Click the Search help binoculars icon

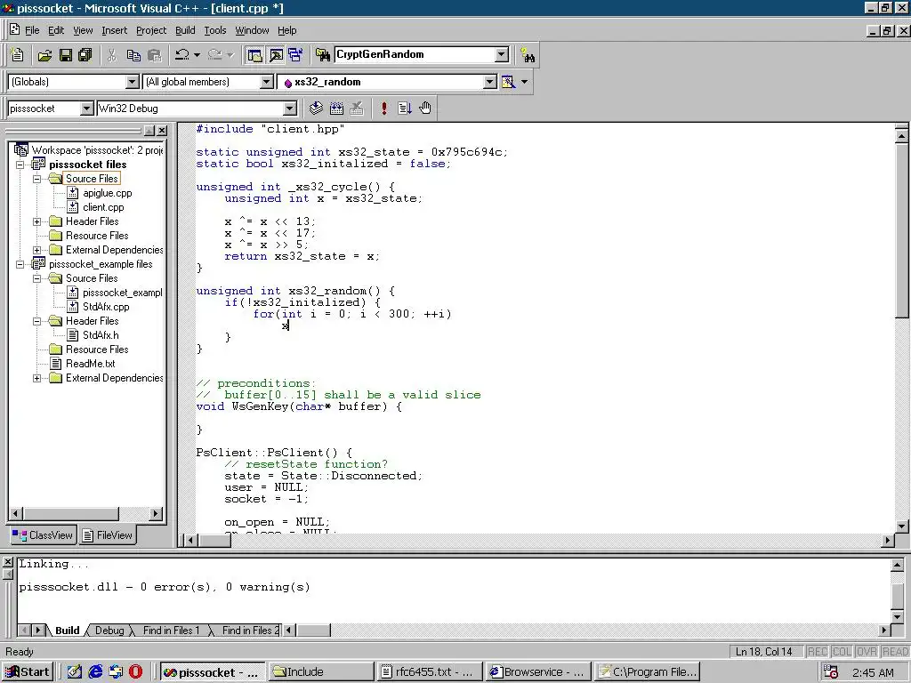(528, 55)
